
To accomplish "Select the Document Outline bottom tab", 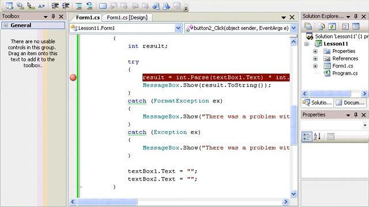I will point(351,102).
